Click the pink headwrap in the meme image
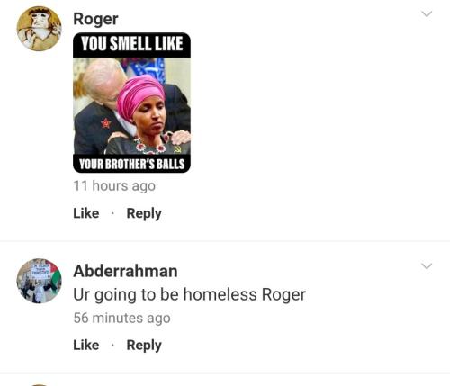 tap(140, 97)
